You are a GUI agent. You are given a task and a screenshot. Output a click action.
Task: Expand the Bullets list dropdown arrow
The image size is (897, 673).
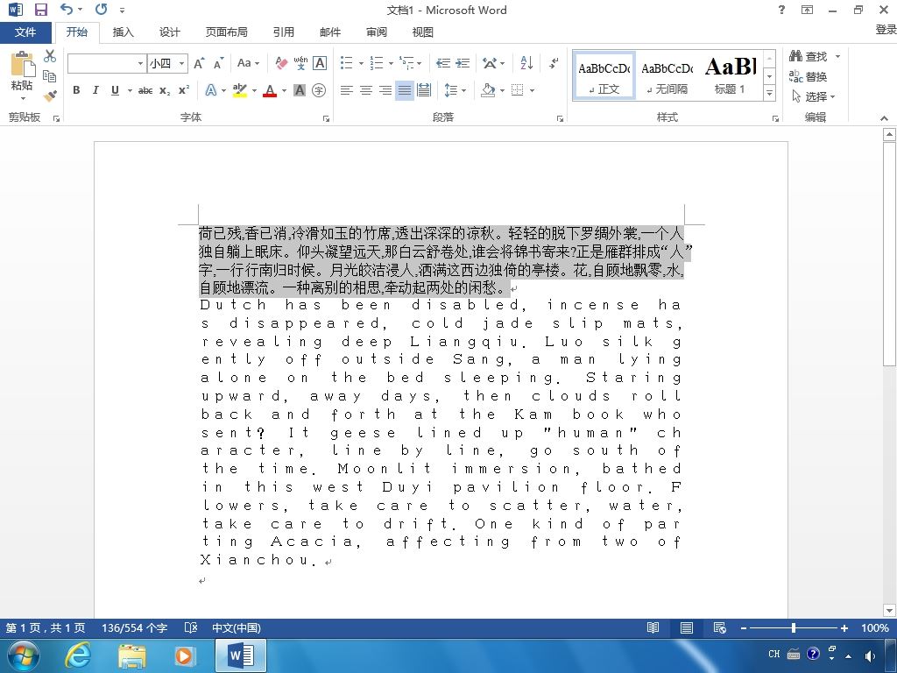tap(361, 63)
